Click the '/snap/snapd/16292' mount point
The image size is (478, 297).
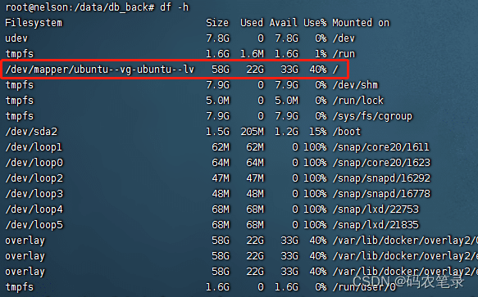(x=381, y=178)
